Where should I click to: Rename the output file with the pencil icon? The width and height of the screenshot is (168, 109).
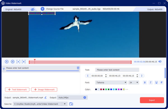46,98
